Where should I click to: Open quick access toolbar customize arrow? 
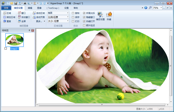tap(48, 3)
